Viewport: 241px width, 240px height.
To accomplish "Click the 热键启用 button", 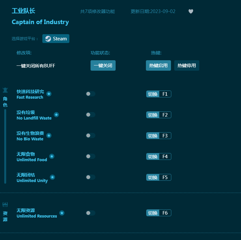I will [158, 65].
